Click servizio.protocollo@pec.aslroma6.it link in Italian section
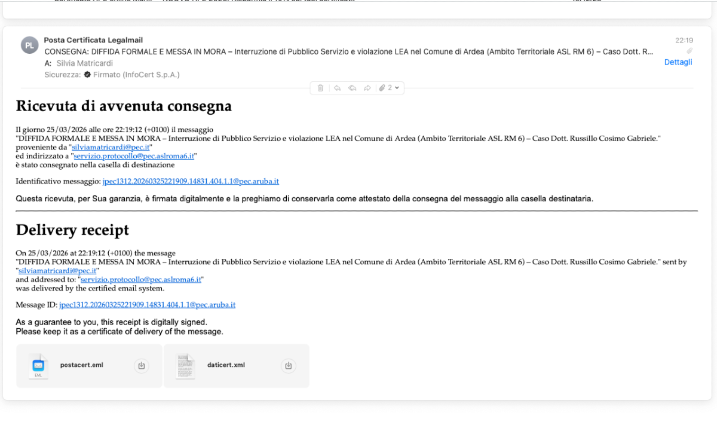This screenshot has height=428, width=717. click(x=134, y=156)
